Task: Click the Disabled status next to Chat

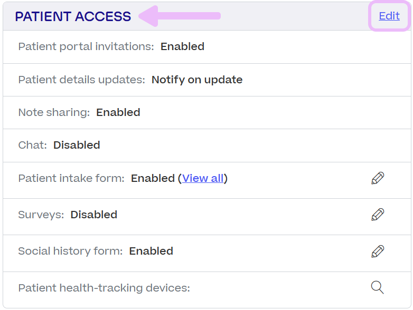Action: 77,145
